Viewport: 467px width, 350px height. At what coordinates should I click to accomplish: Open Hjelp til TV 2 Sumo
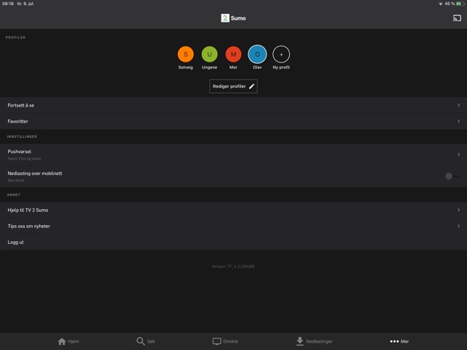(x=234, y=210)
